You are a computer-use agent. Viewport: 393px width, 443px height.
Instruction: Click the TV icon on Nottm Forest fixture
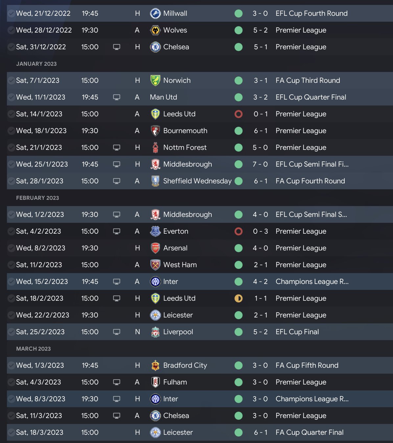117,148
